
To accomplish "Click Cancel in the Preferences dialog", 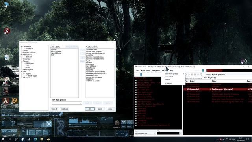I will [100, 109].
